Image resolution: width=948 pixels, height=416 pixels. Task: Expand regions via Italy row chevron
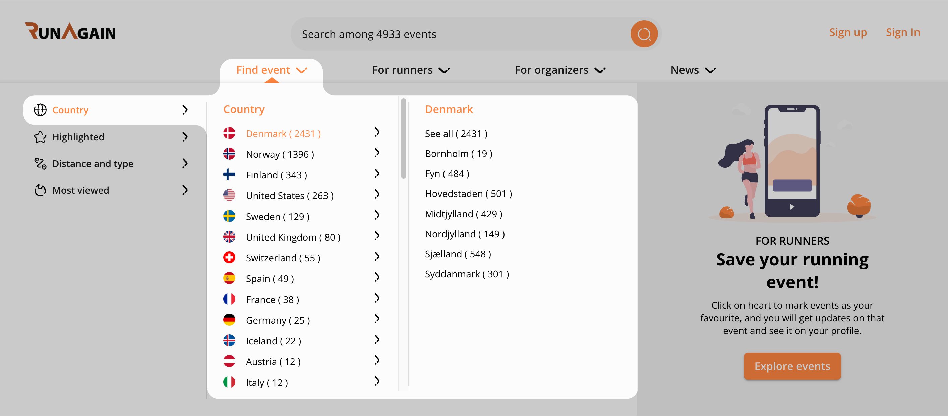pos(377,381)
